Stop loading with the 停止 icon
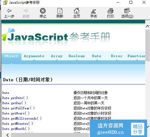The width and height of the screenshot is (150, 137). point(43,11)
